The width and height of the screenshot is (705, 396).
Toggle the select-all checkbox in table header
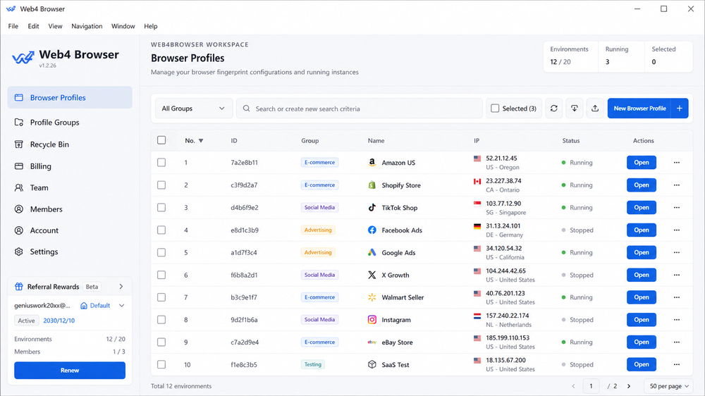pos(161,140)
